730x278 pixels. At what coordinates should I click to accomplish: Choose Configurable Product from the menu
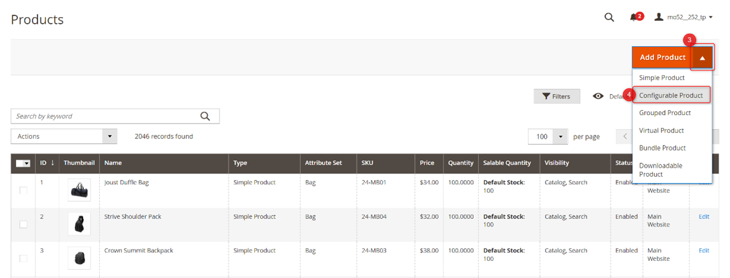pos(671,95)
